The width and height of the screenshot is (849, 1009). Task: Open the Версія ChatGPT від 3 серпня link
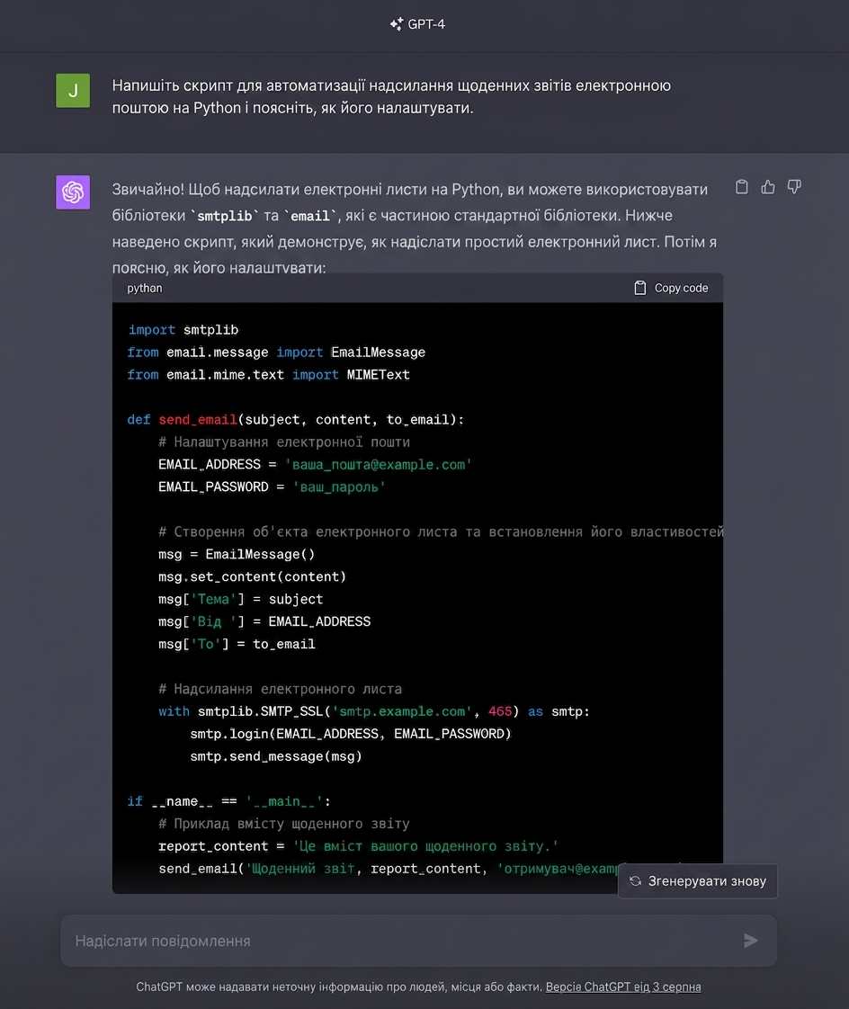coord(623,987)
